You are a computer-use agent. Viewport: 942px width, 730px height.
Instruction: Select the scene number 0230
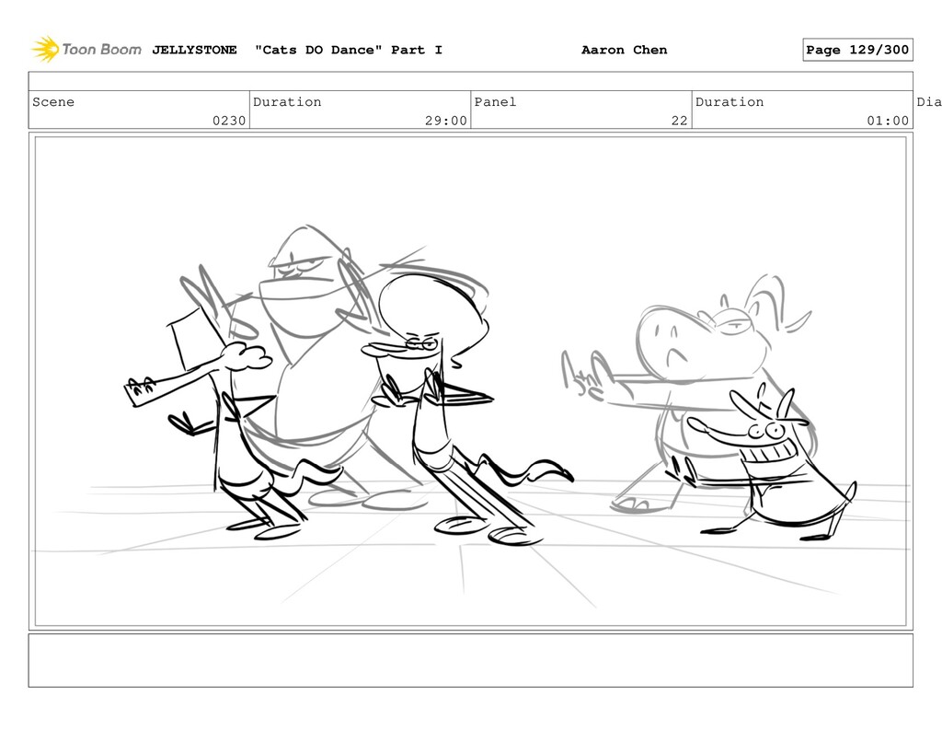point(229,121)
